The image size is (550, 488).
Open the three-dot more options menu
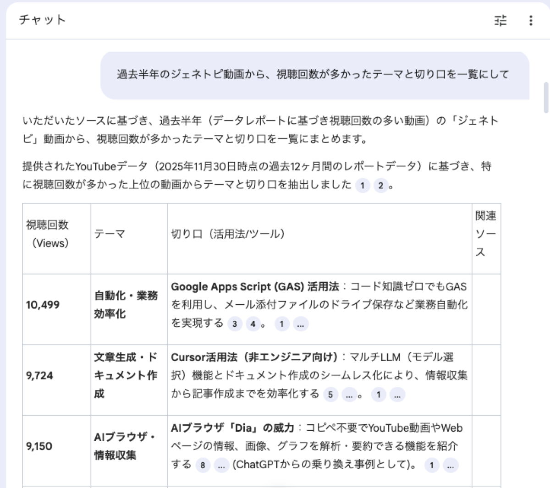531,21
